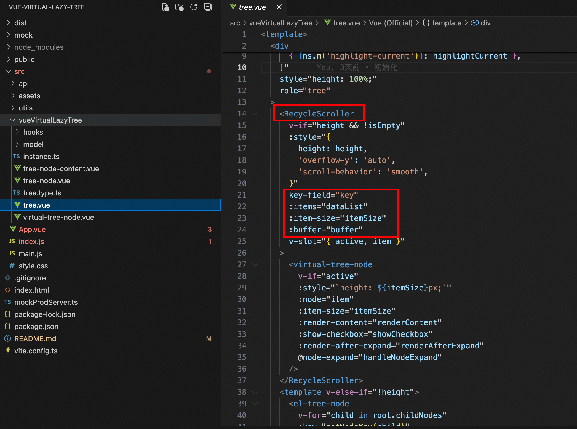Fold the virtual-tree-node block at line 27
577x429 pixels.
(255, 265)
